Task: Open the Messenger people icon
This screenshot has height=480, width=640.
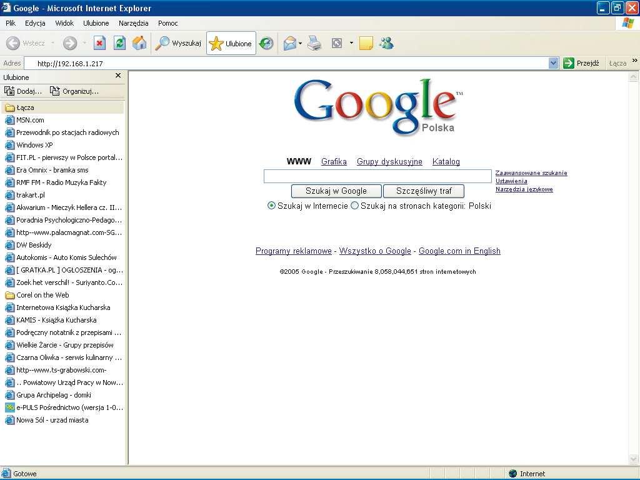Action: pos(386,43)
